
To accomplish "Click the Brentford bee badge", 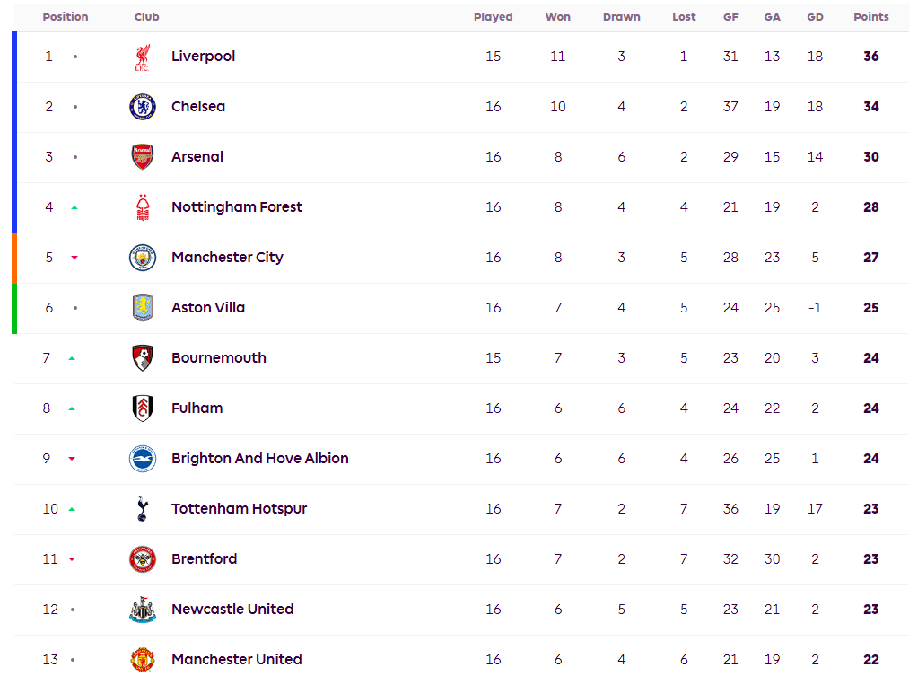I will (x=142, y=559).
